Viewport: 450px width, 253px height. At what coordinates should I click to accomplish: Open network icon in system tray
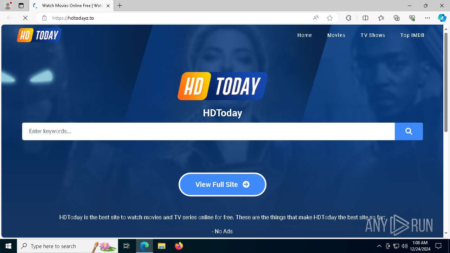tap(396, 246)
